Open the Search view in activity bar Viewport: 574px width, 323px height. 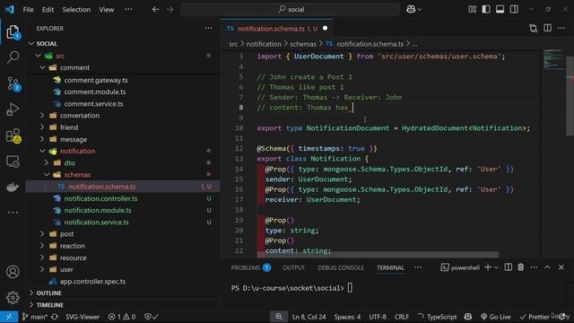click(13, 57)
